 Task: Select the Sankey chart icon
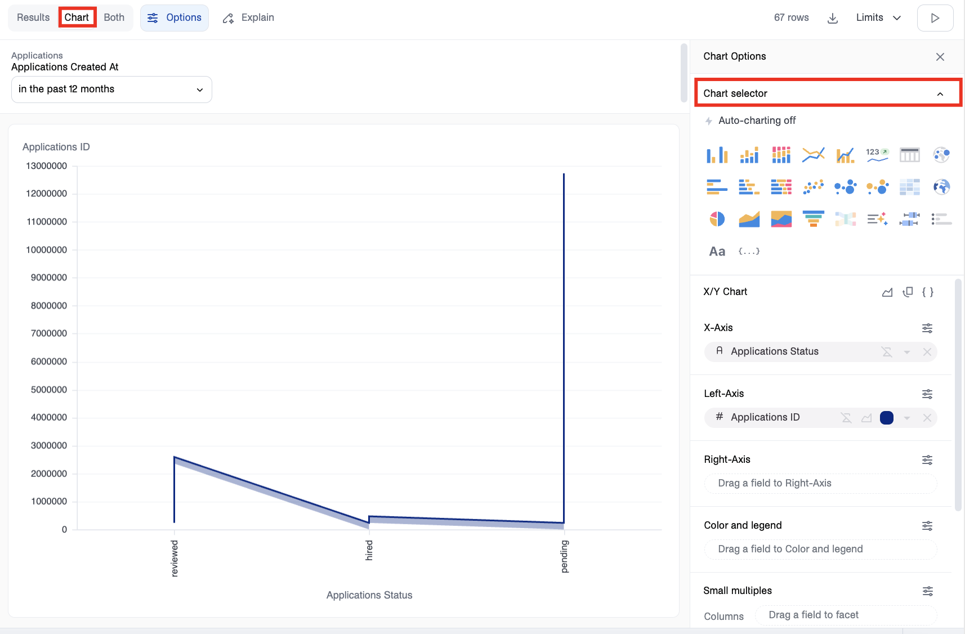coord(845,219)
